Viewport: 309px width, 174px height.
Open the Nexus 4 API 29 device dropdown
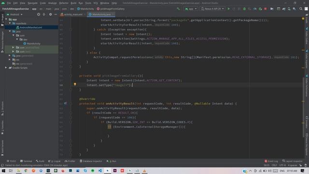212,9
